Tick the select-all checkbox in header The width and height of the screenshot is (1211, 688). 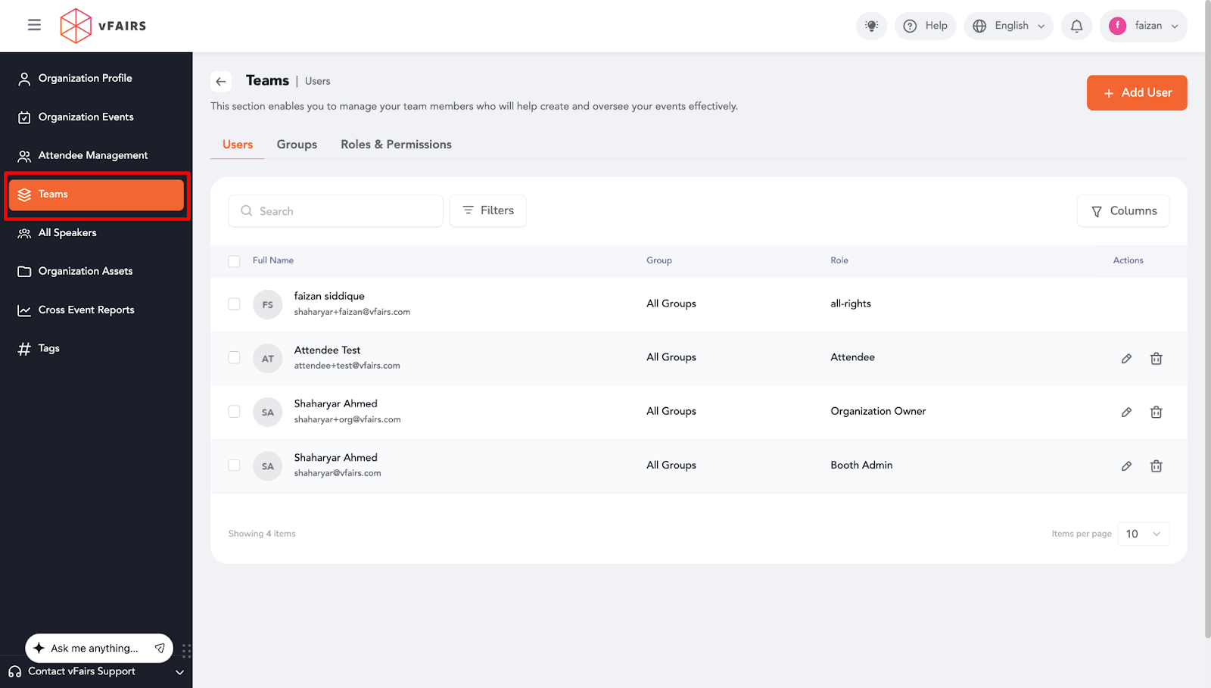[234, 261]
